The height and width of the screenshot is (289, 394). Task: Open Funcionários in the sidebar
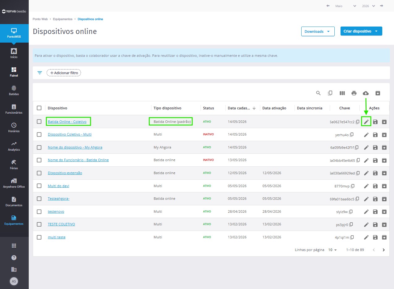click(14, 109)
